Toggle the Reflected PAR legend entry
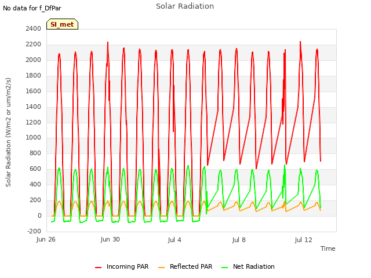 click(x=185, y=266)
